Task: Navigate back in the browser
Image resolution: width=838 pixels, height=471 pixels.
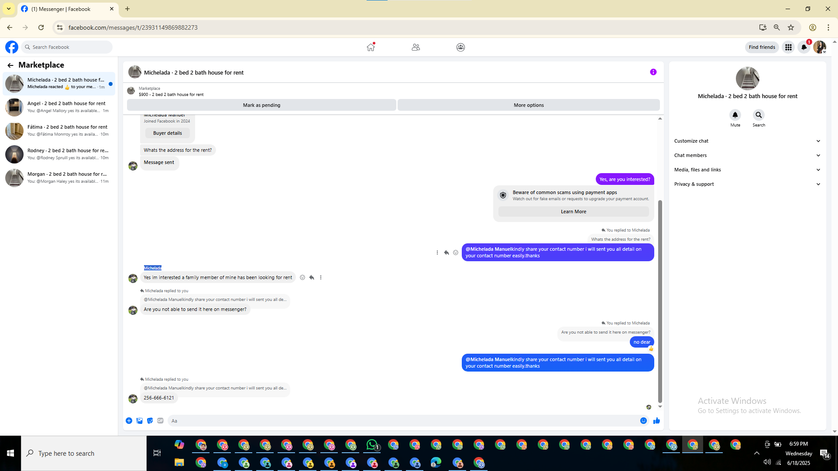Action: click(10, 27)
